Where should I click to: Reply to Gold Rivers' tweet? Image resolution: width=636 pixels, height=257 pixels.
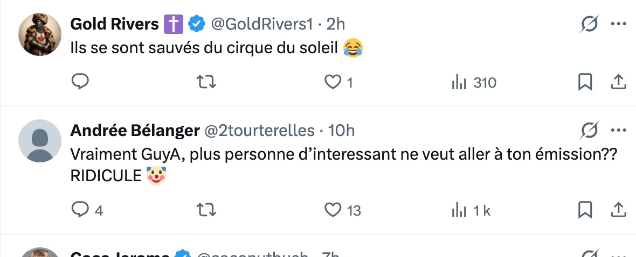(80, 82)
